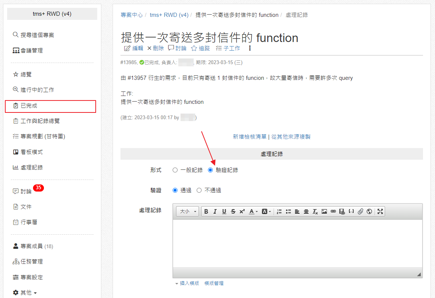Insert a numbered list
This screenshot has height=298, width=435.
pyautogui.click(x=279, y=211)
